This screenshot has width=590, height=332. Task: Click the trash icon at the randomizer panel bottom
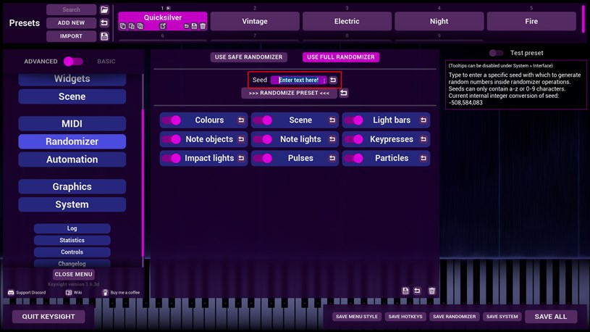(x=432, y=291)
